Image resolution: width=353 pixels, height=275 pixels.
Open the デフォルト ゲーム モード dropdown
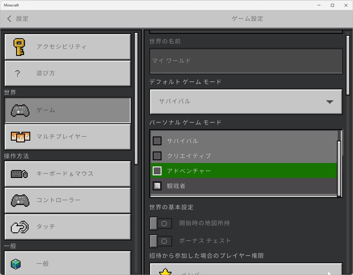pos(246,102)
